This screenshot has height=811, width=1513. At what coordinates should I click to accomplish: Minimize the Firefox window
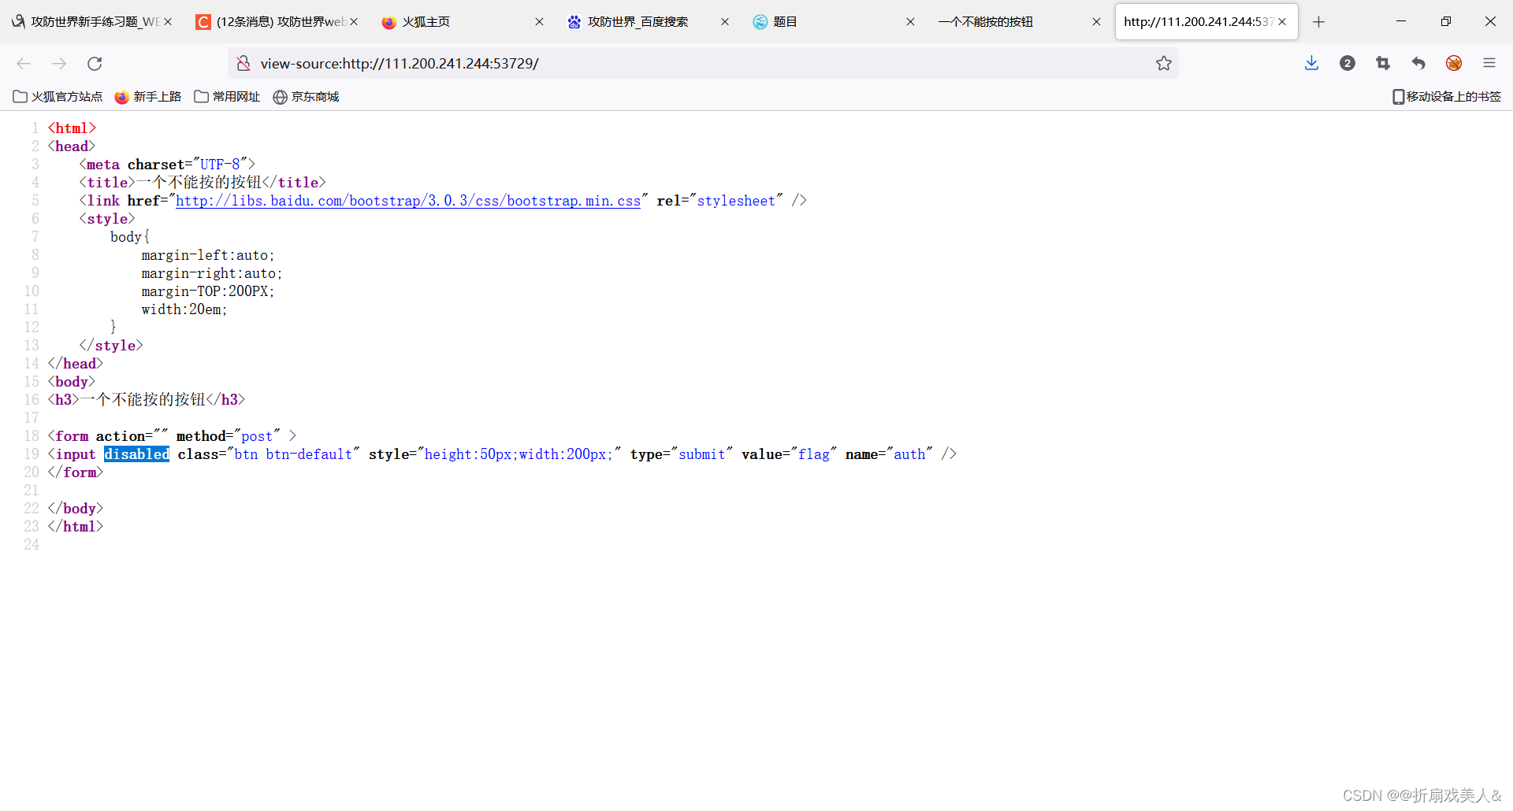pyautogui.click(x=1401, y=21)
